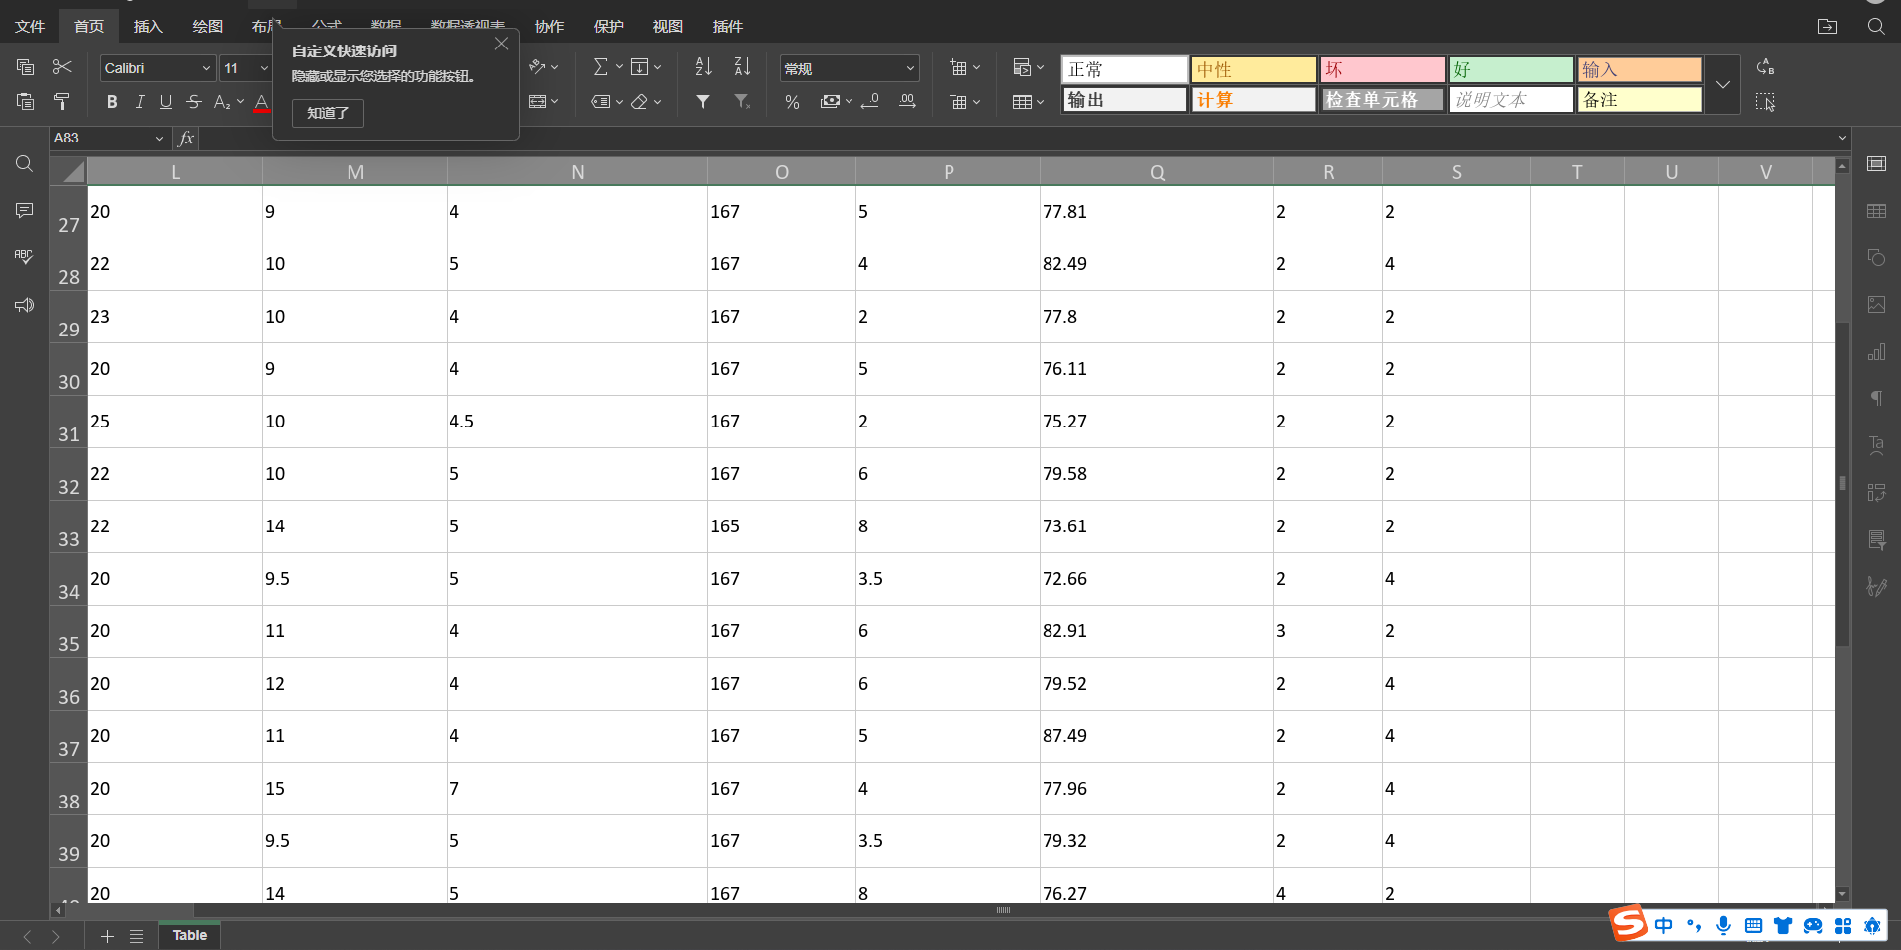Toggle Underline formatting
Image resolution: width=1901 pixels, height=950 pixels.
tap(166, 101)
